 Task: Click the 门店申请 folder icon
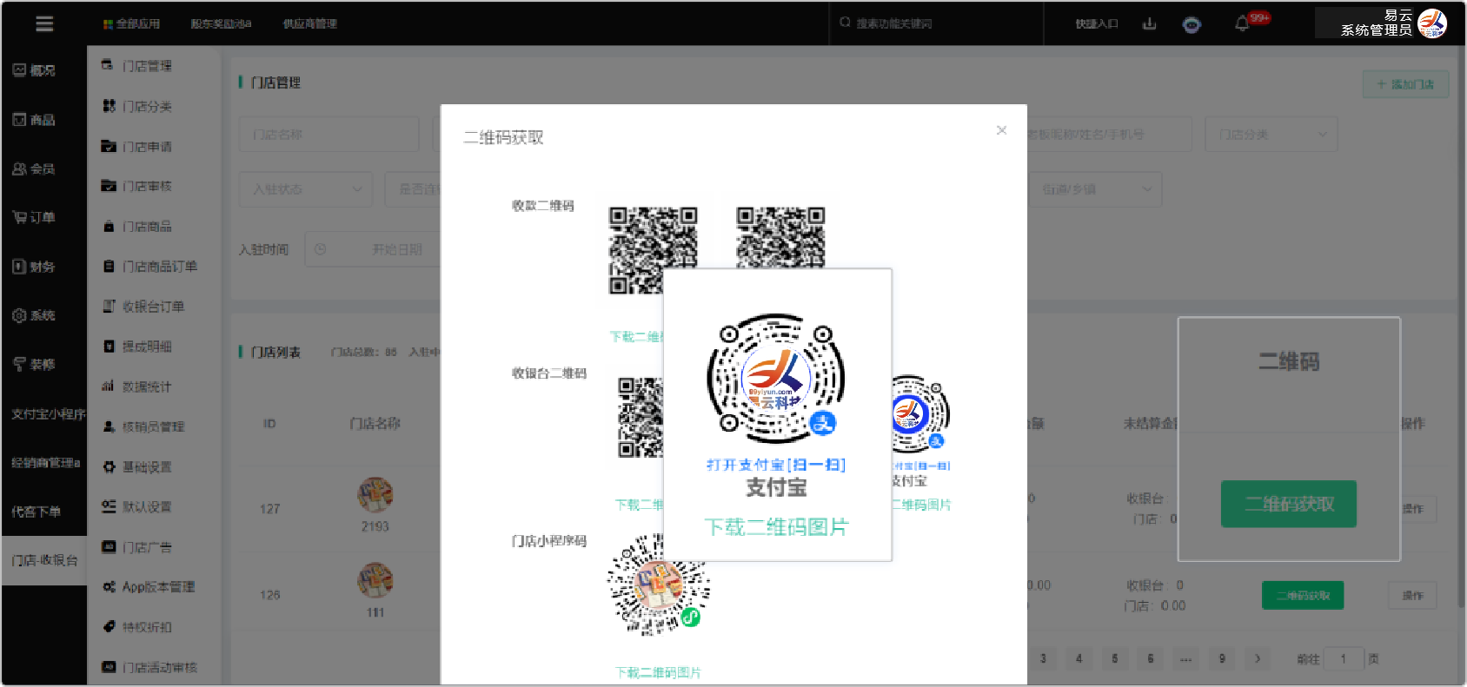tap(109, 146)
